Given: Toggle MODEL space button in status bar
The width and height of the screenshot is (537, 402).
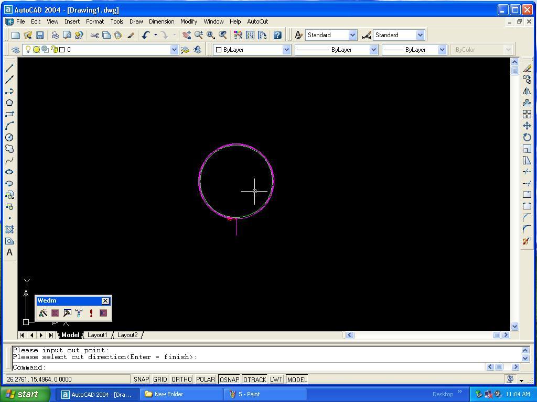Looking at the screenshot, I should click(297, 379).
